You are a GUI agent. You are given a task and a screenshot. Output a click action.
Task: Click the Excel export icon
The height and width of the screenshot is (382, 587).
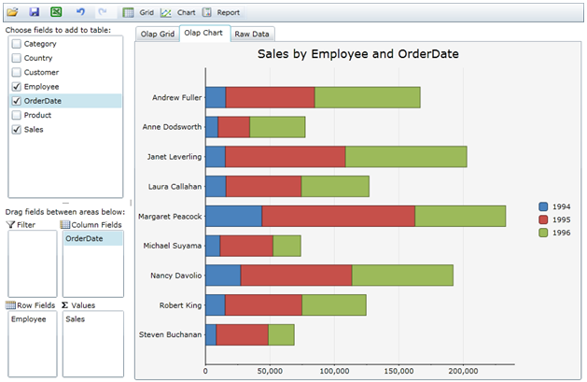(x=56, y=12)
